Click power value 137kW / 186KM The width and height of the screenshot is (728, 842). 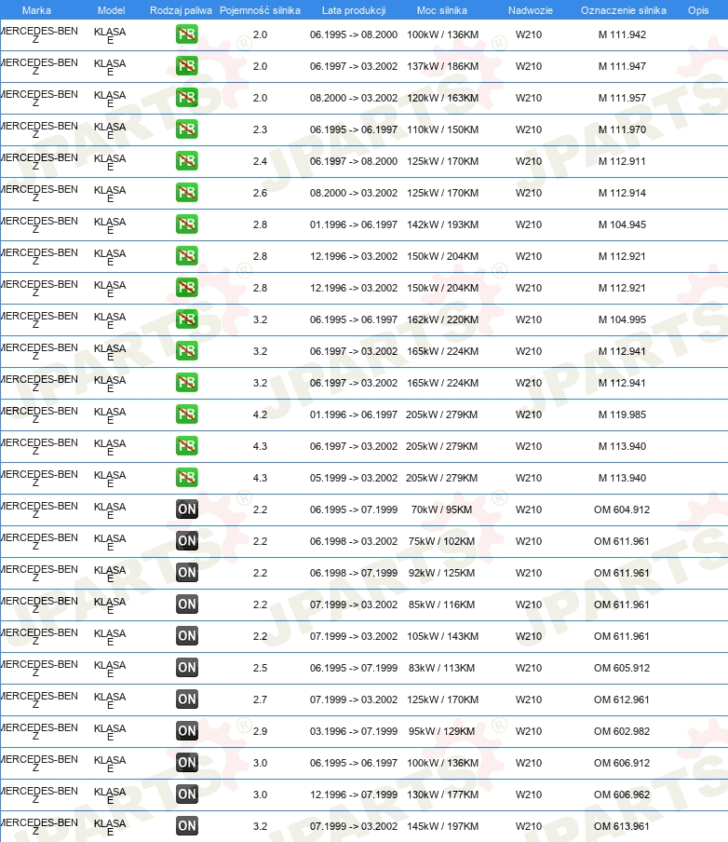tap(442, 66)
